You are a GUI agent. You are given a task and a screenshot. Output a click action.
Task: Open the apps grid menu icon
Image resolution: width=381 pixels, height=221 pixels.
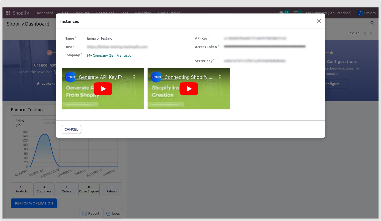pos(8,13)
